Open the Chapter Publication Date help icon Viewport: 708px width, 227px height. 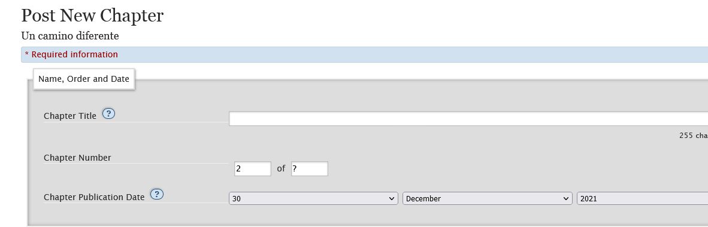(157, 194)
